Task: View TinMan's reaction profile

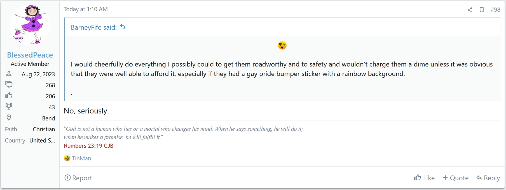Action: 81,158
